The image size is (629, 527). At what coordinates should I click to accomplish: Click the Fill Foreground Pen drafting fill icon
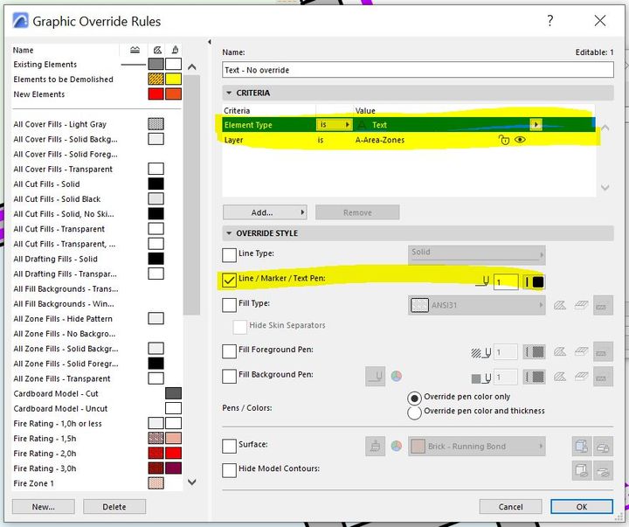tap(603, 352)
